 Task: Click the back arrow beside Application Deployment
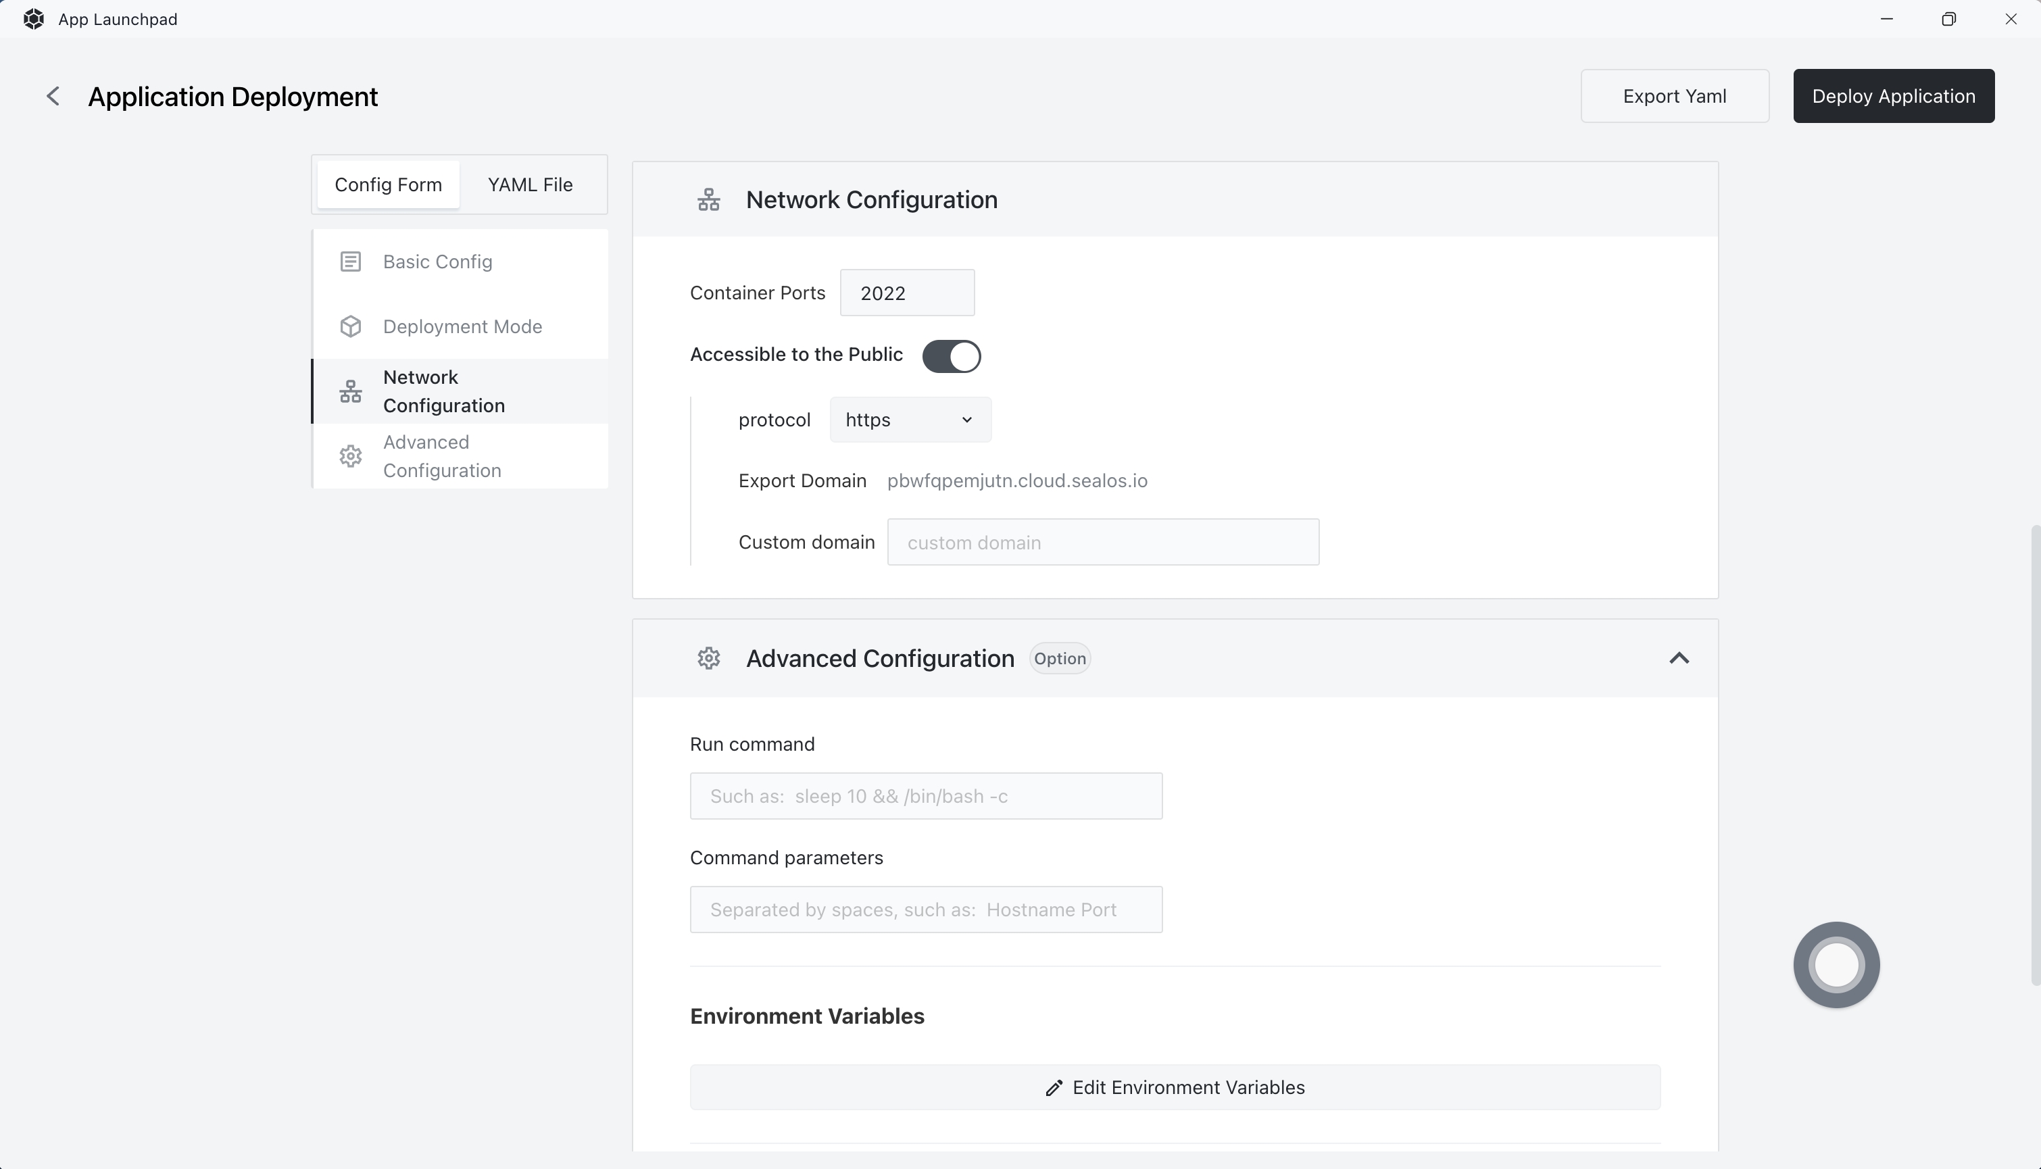[53, 97]
